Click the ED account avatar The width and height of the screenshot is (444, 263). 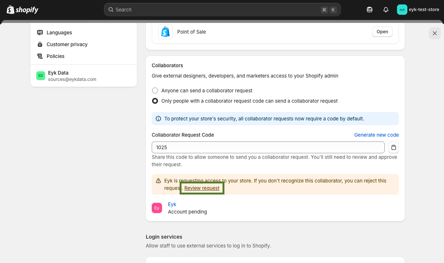pyautogui.click(x=41, y=76)
